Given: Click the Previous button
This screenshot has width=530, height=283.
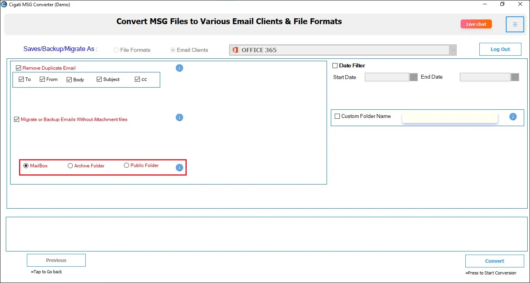Looking at the screenshot, I should tap(56, 260).
